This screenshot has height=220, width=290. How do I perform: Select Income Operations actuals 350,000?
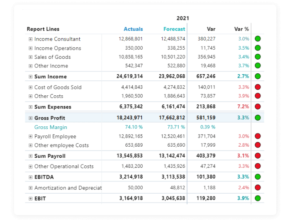pos(134,48)
